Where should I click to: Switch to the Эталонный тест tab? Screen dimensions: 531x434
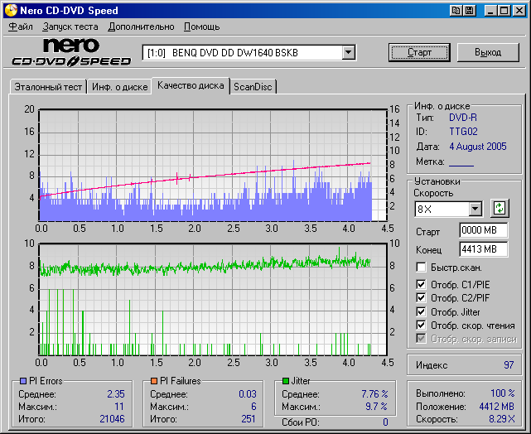point(47,86)
